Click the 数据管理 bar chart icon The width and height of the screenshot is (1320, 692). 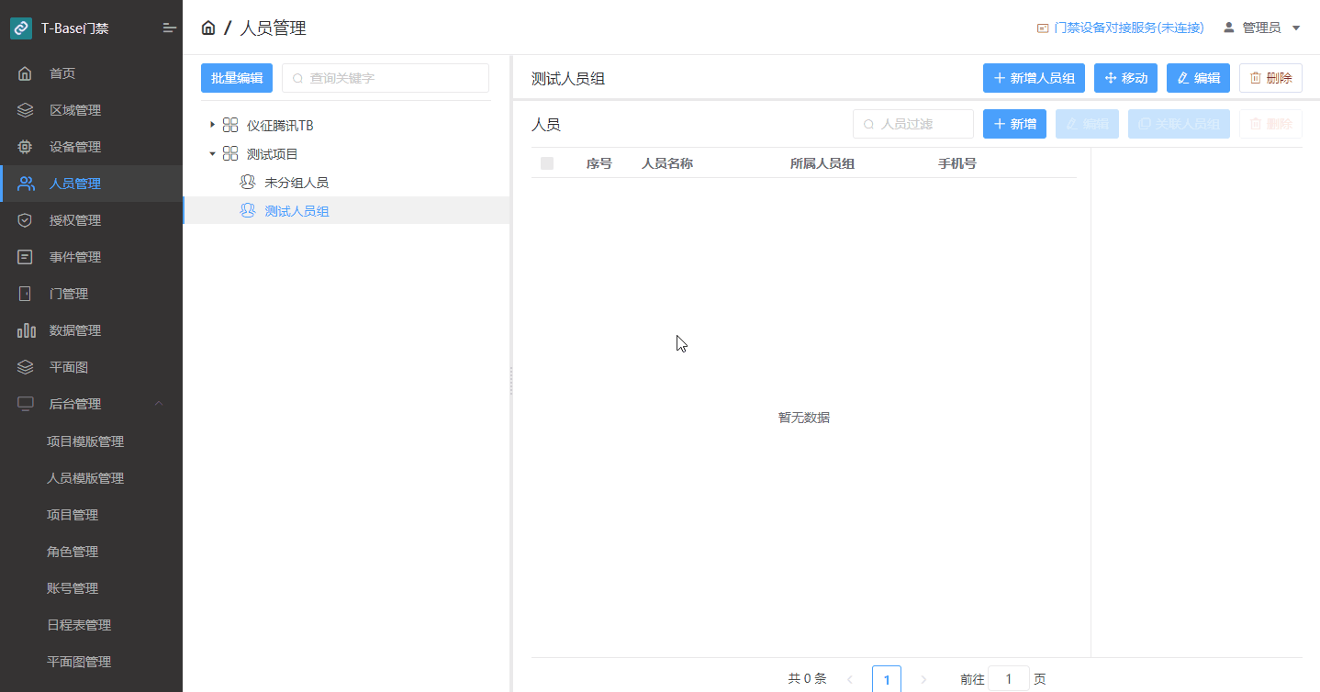(x=27, y=330)
